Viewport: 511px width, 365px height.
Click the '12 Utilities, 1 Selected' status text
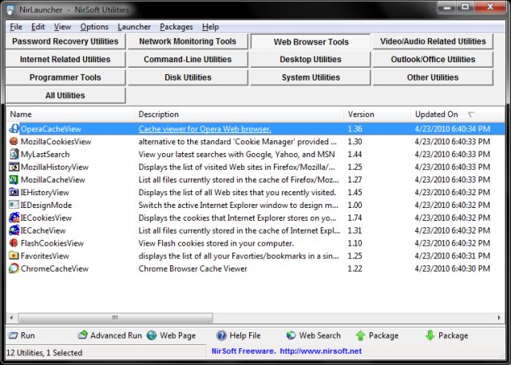pos(45,352)
